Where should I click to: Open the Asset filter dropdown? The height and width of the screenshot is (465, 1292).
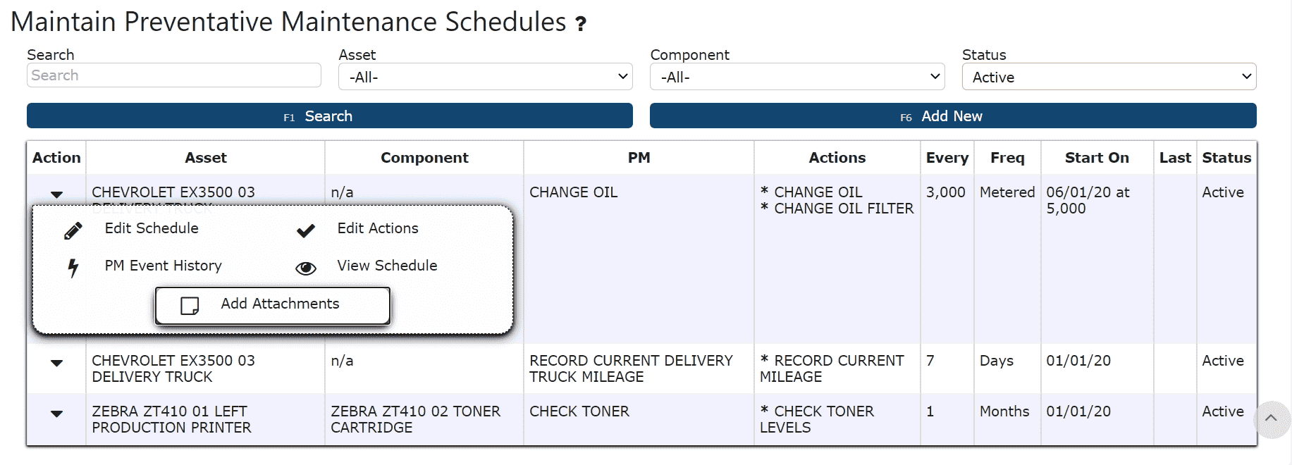pos(485,77)
